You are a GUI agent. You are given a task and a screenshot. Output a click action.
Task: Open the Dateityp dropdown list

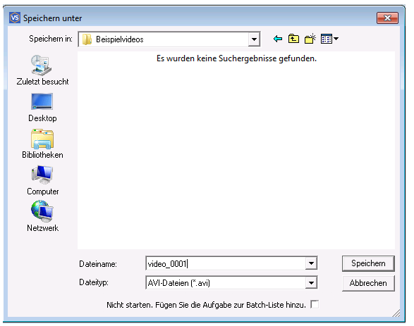click(311, 283)
